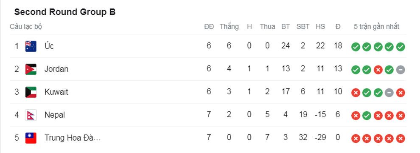Click the Câu lạc bộ column header

click(26, 27)
